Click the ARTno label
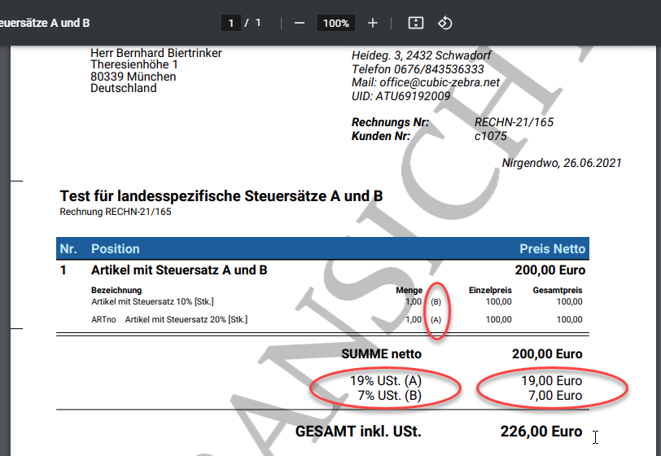 point(103,320)
